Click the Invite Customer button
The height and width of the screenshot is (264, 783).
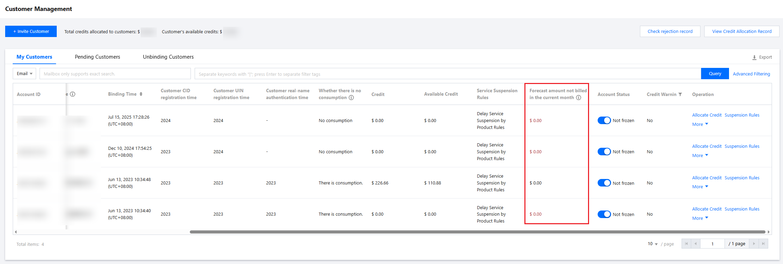point(31,32)
